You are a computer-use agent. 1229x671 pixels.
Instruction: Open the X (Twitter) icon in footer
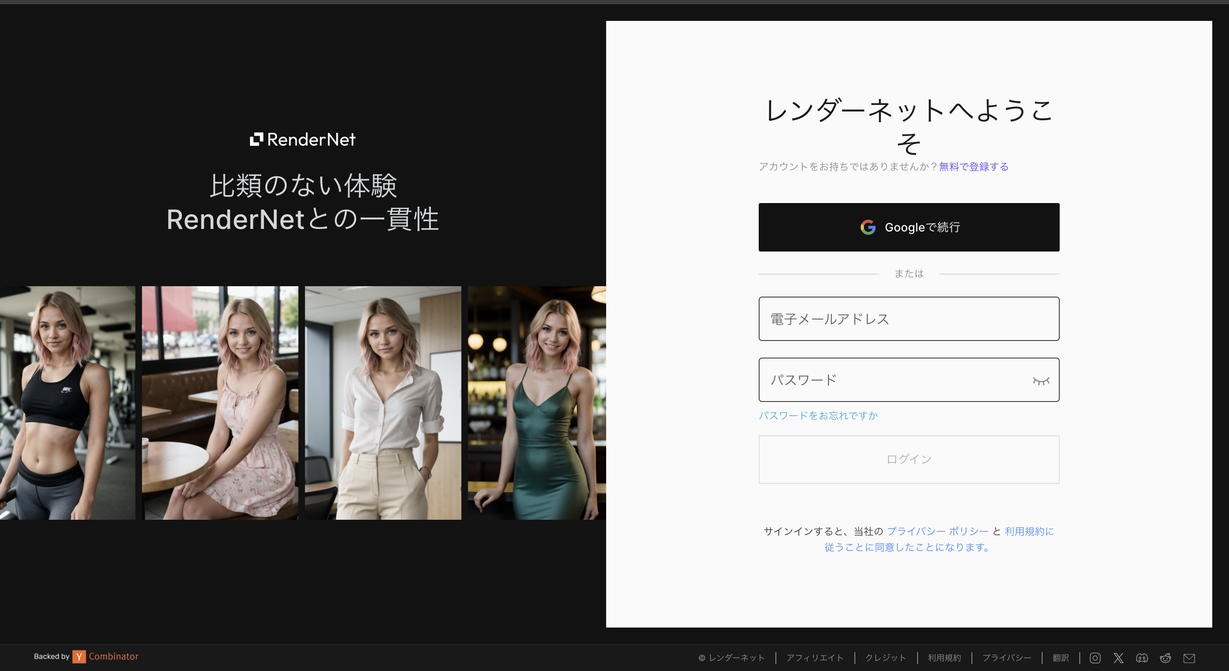(1118, 658)
